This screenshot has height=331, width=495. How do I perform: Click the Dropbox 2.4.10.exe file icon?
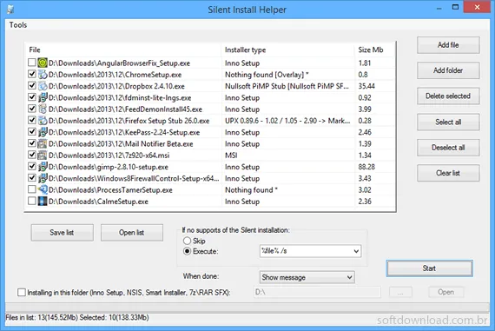pyautogui.click(x=43, y=86)
